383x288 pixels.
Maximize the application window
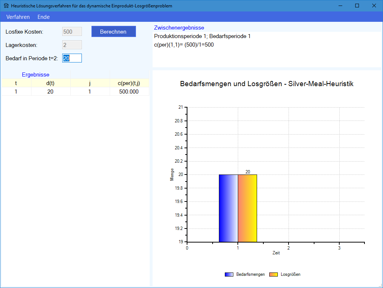357,6
